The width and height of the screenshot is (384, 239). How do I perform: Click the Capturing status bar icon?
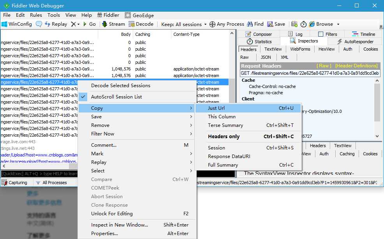(x=4, y=183)
